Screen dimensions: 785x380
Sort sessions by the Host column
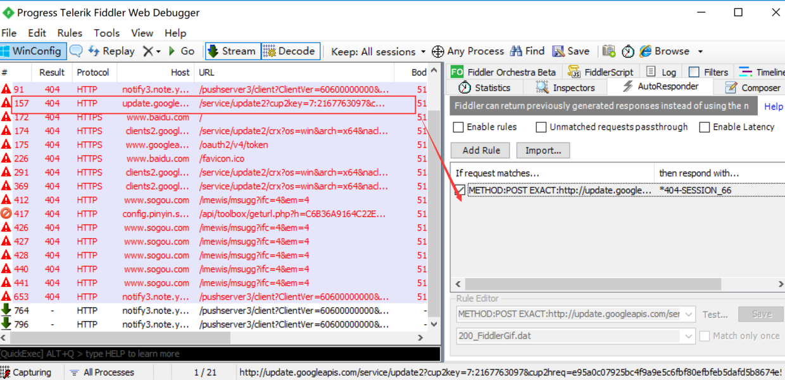[155, 72]
